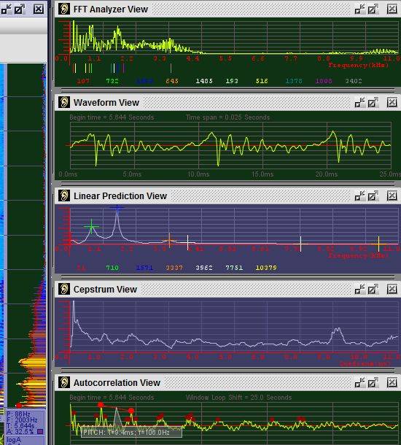The image size is (401, 445).
Task: Click the formant value 1571
Action: tap(144, 268)
